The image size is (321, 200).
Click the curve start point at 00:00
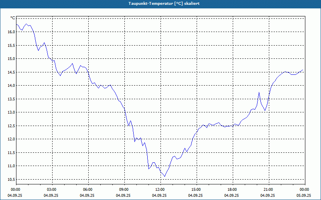point(16,24)
